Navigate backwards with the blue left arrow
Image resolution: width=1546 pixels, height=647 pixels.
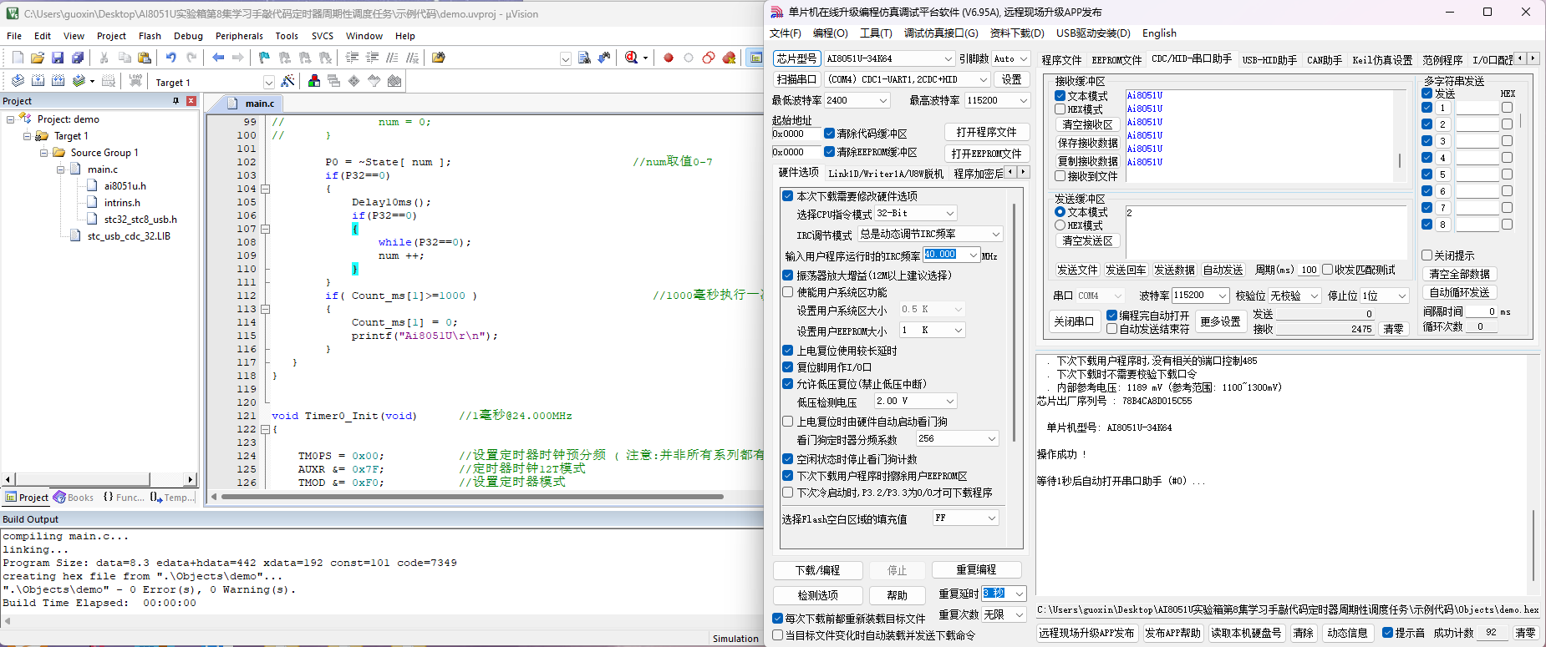[218, 58]
